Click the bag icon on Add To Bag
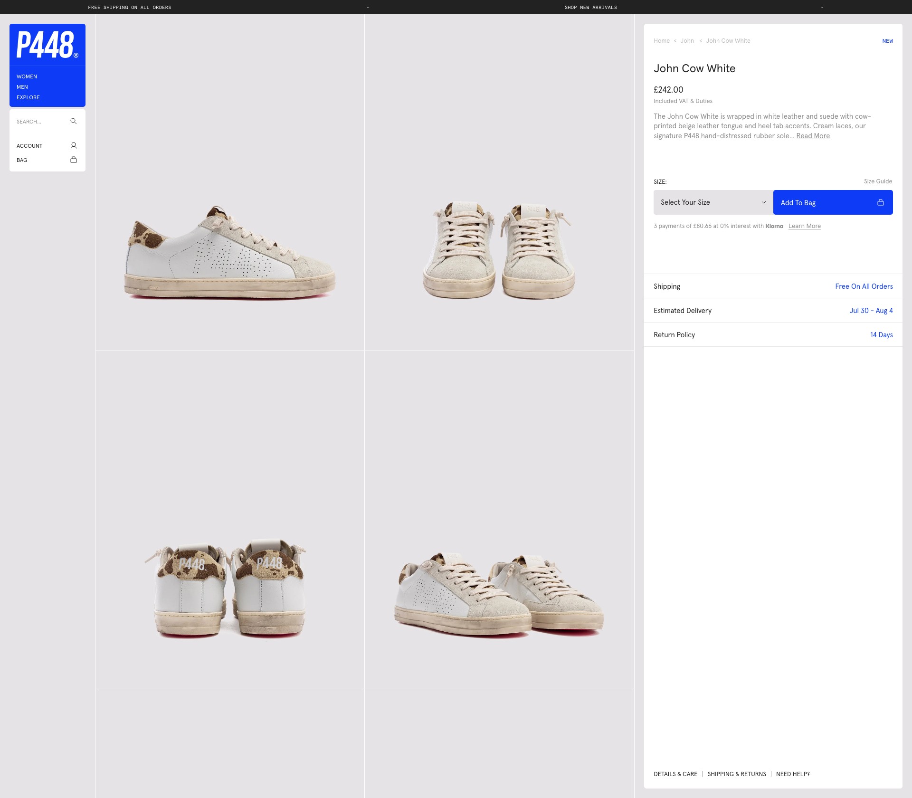Screen dimensions: 912x798 [881, 202]
